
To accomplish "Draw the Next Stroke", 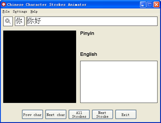I will [102, 114].
